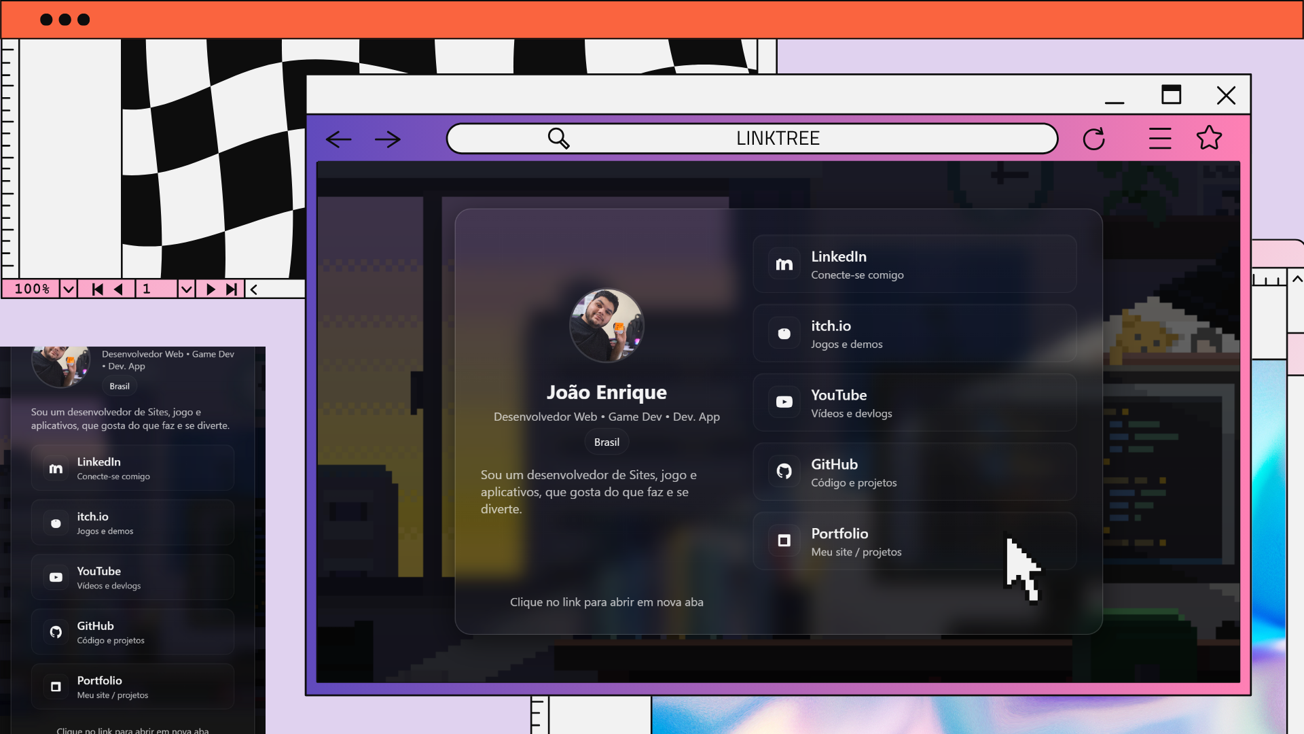The width and height of the screenshot is (1304, 734).
Task: Click the Portfolio square icon in the main card
Action: pyautogui.click(x=784, y=541)
